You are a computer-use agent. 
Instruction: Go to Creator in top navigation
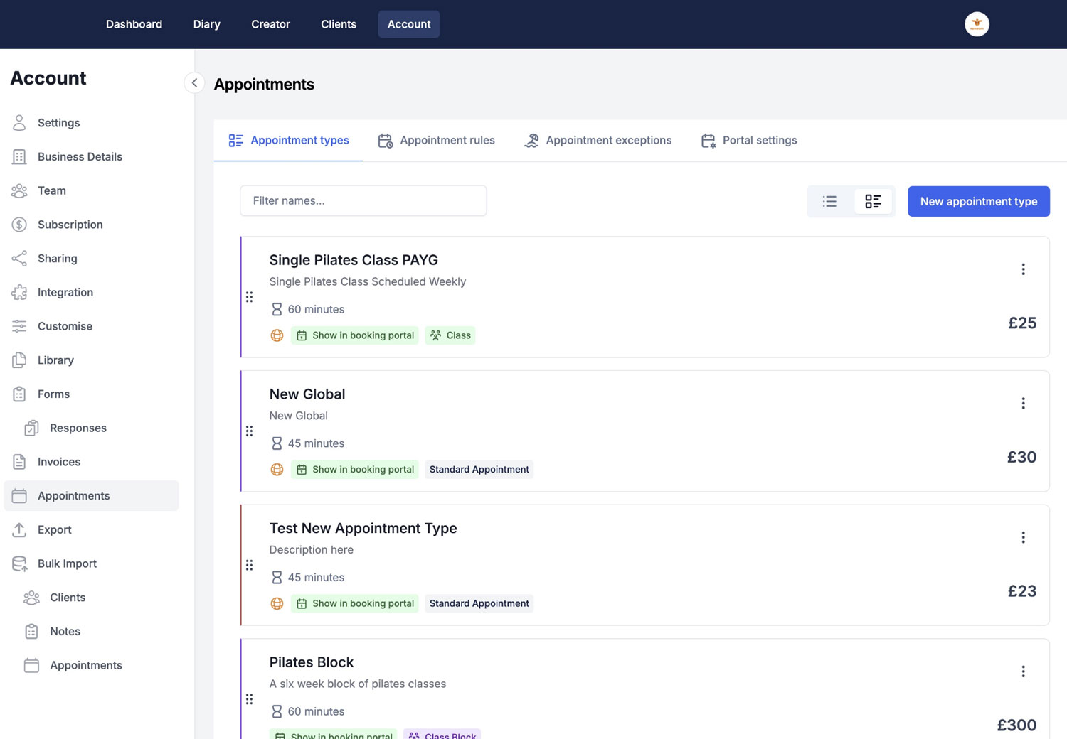pyautogui.click(x=270, y=24)
